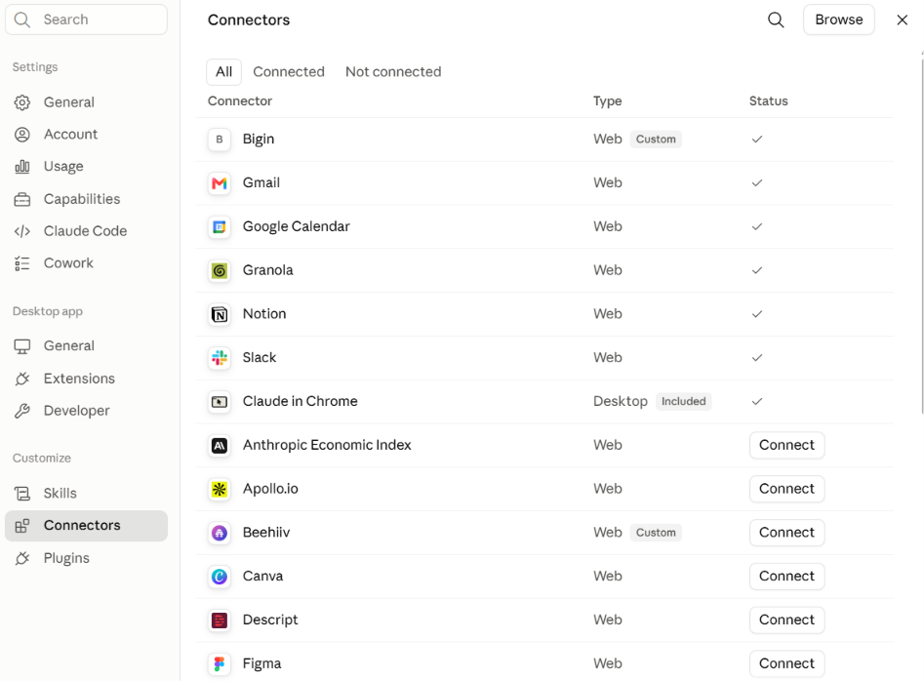Click the Capabilities briefcase icon

pos(21,200)
